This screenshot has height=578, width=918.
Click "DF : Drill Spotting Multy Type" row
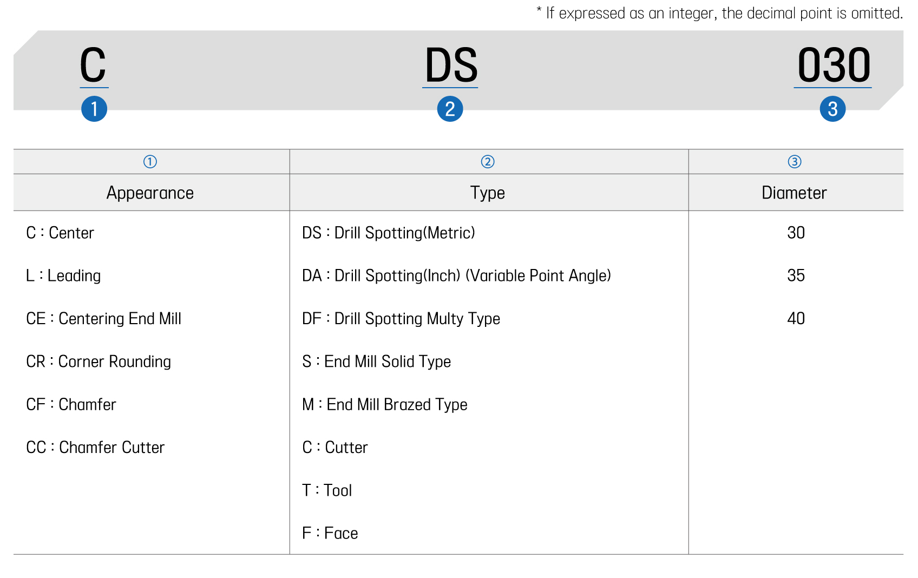click(x=401, y=319)
